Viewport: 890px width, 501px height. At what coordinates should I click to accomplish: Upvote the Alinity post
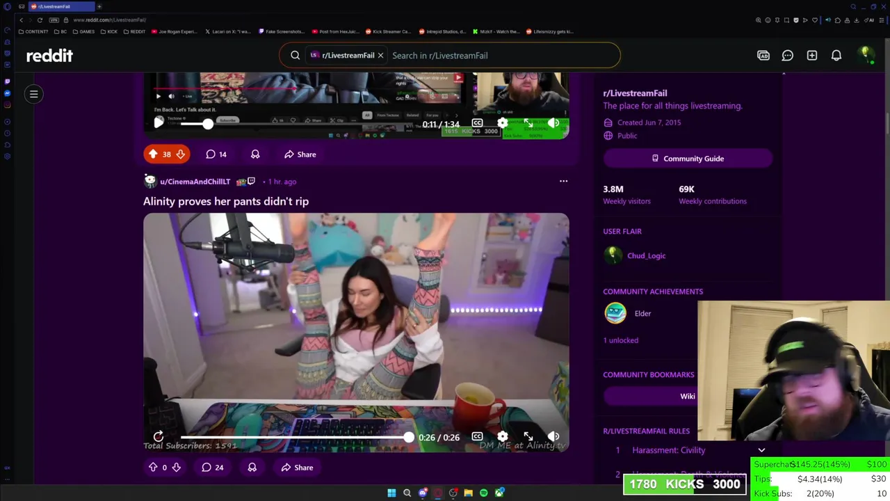point(153,468)
